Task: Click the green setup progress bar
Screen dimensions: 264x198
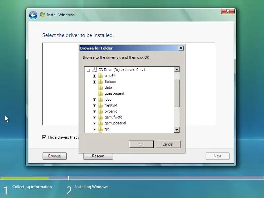Action: [24, 178]
